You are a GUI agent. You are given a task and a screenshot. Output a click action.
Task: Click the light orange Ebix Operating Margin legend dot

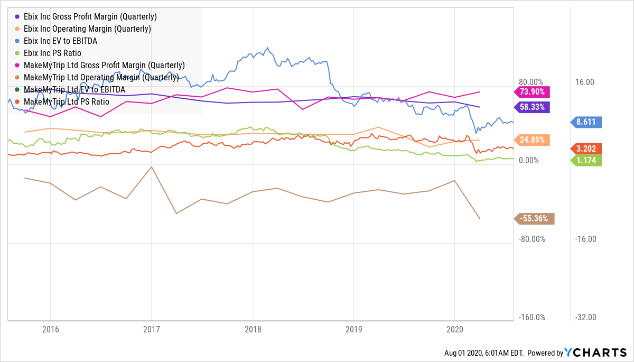[x=17, y=29]
